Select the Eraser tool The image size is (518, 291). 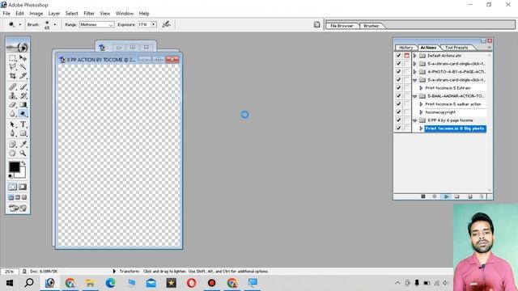[13, 104]
